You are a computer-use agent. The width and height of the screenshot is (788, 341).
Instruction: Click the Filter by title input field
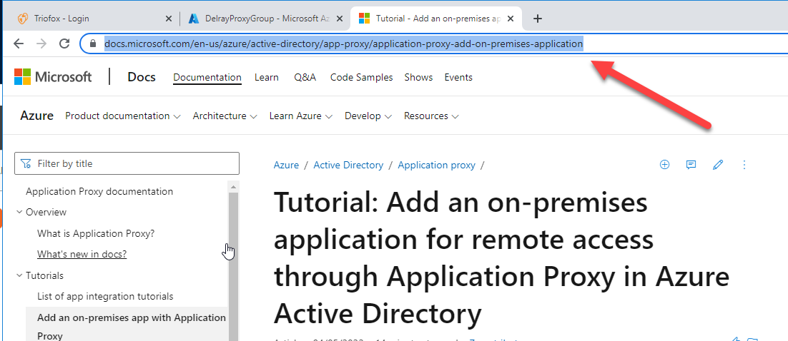point(127,163)
